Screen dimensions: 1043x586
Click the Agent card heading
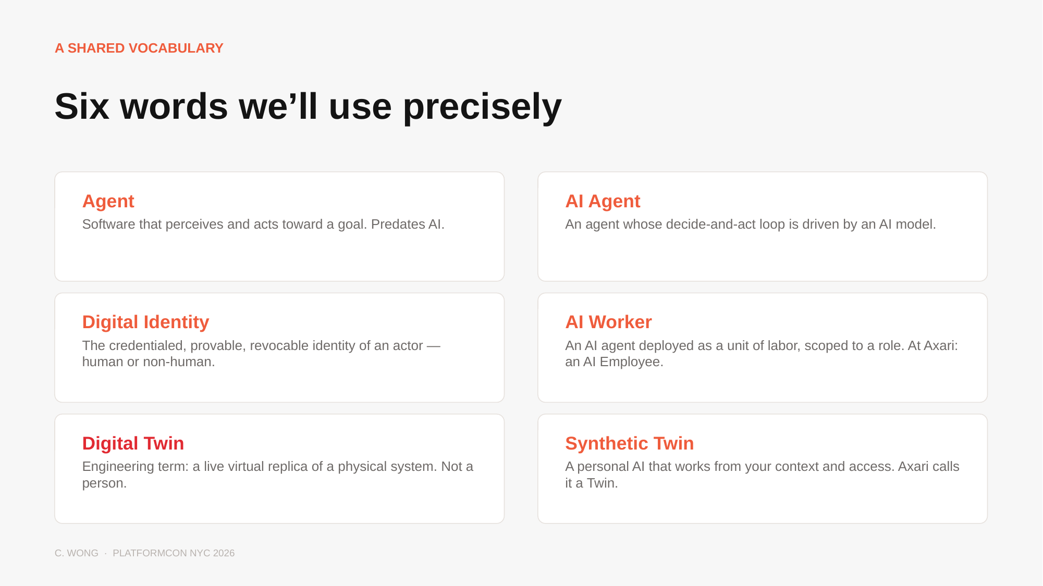108,201
